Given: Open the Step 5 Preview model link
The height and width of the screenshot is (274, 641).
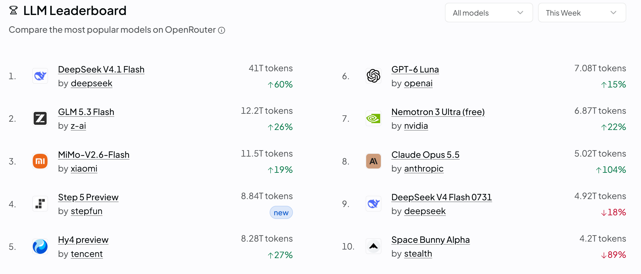Looking at the screenshot, I should point(88,197).
